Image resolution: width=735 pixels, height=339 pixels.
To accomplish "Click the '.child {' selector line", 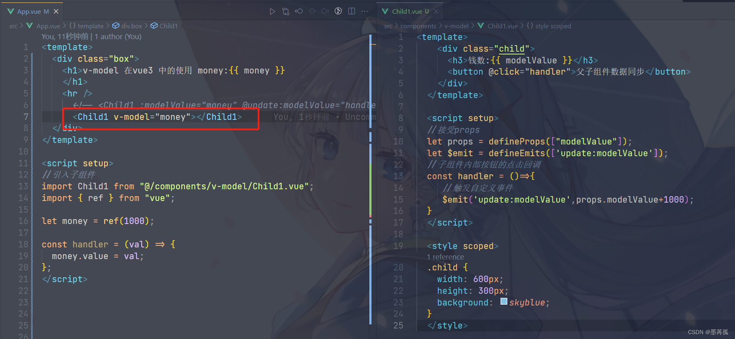I will coord(447,268).
